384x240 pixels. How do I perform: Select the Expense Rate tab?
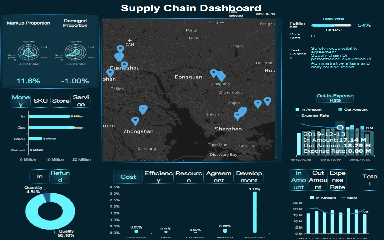coord(338,180)
